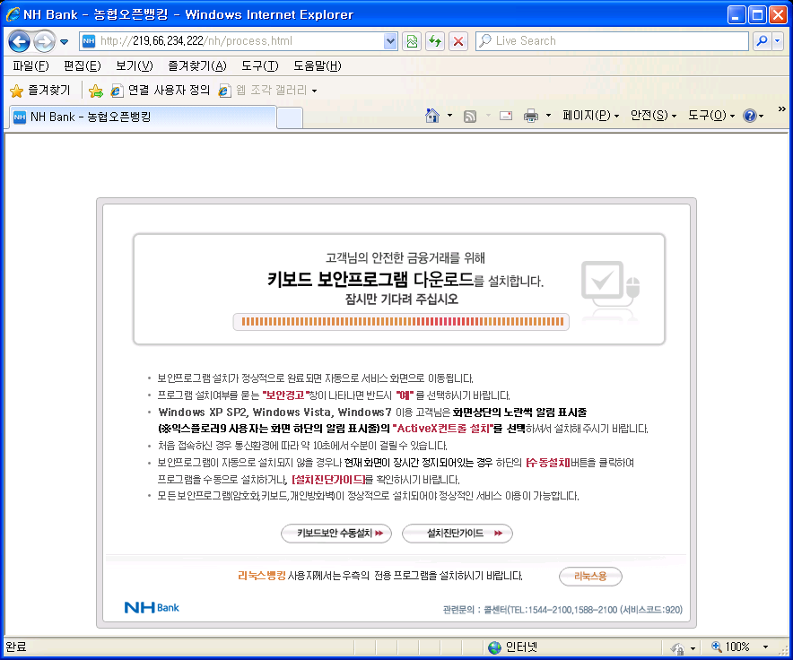793x660 pixels.
Task: Open the 편집(E) menu
Action: (x=82, y=65)
